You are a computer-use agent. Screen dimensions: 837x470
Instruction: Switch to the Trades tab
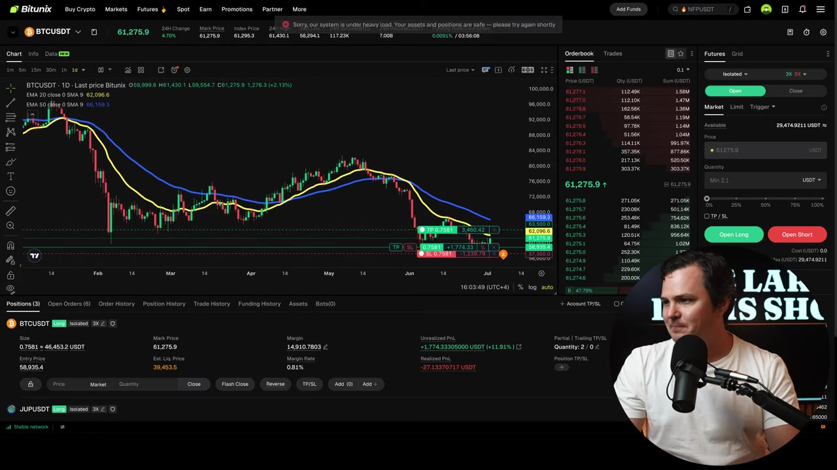(613, 54)
